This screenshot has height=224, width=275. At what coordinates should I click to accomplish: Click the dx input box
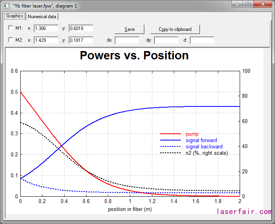click(127, 40)
